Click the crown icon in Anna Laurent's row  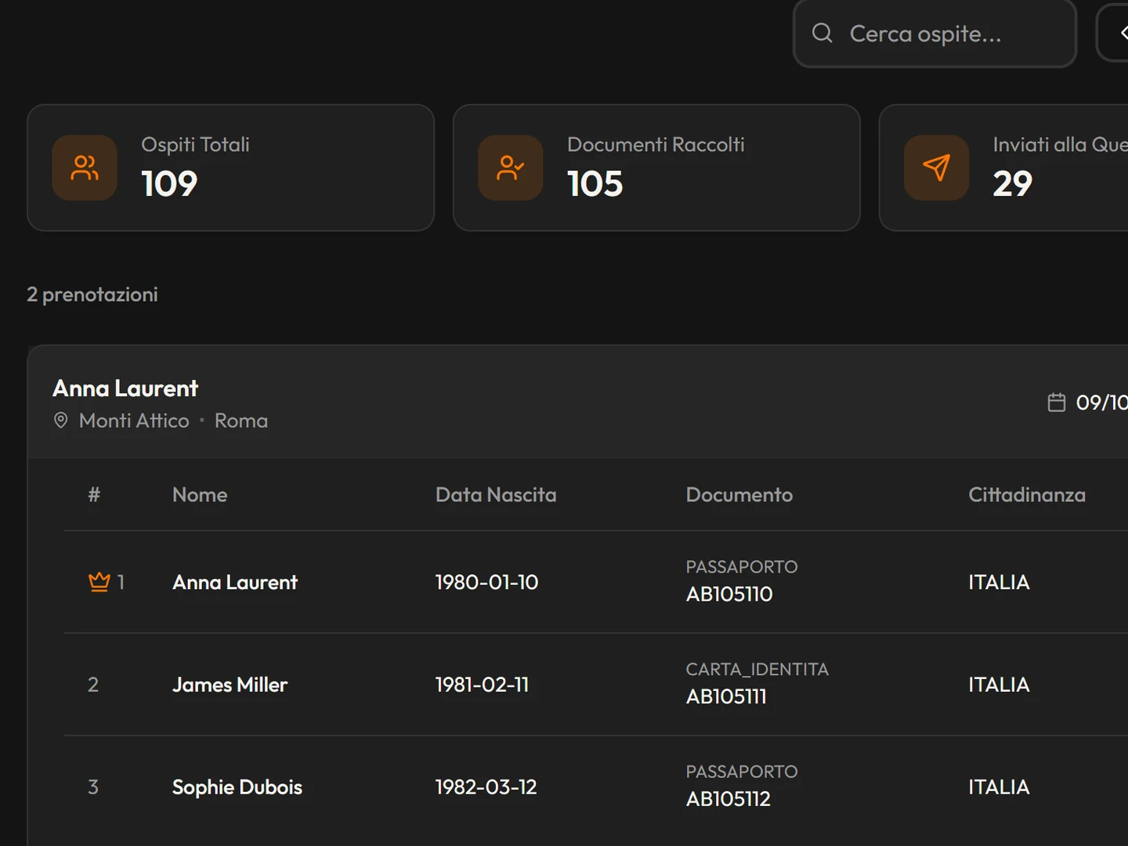coord(99,582)
